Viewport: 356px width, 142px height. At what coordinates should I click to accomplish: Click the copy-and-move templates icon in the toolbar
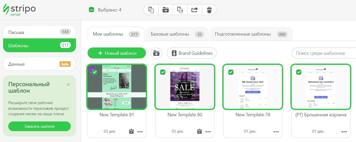[180, 10]
